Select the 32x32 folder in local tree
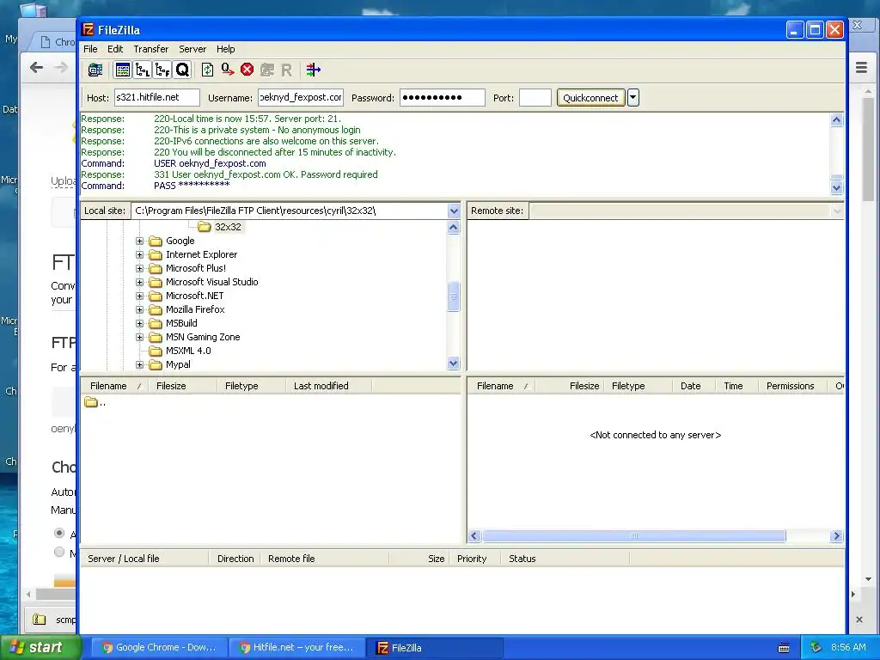The height and width of the screenshot is (660, 880). pos(228,227)
